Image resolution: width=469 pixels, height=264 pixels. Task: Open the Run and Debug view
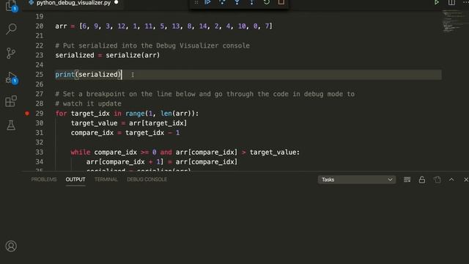coord(12,78)
